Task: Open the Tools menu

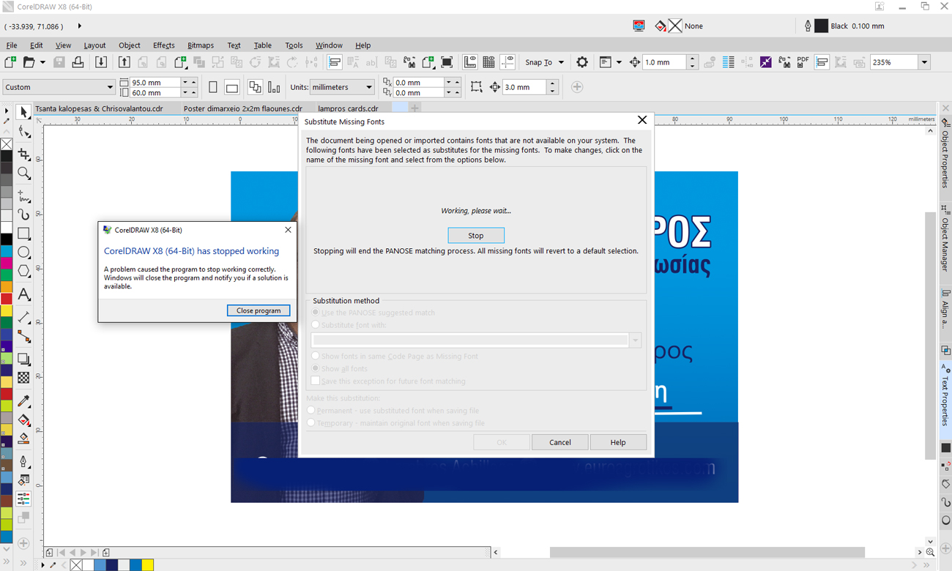Action: click(294, 45)
